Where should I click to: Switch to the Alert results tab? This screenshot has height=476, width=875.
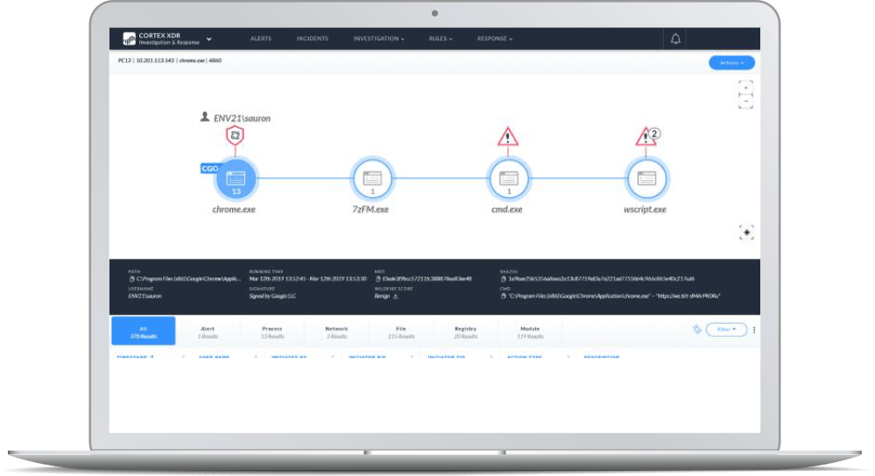[208, 332]
